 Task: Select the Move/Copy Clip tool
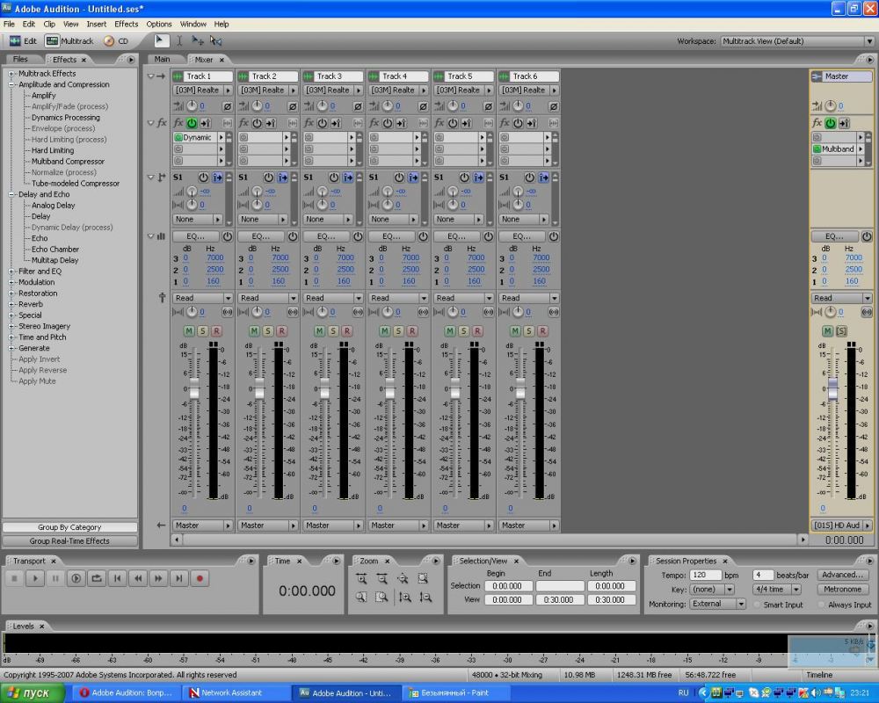coord(197,40)
